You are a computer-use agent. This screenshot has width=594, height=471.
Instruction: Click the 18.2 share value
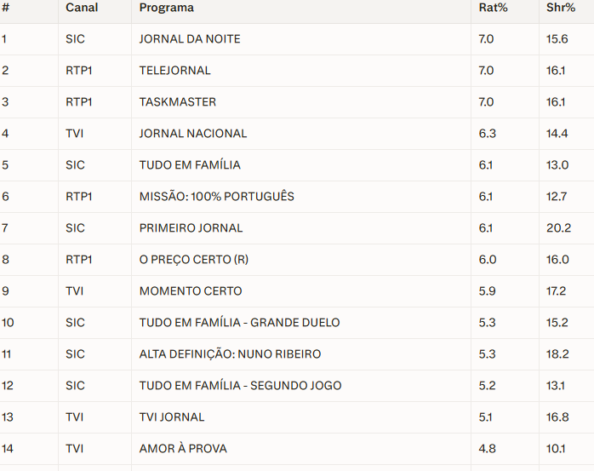tap(557, 354)
